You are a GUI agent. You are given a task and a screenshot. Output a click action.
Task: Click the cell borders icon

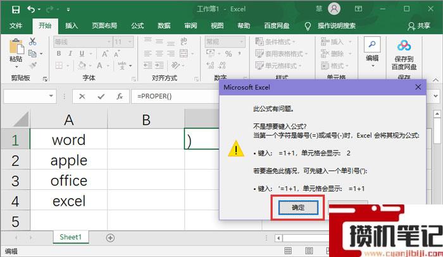pos(59,66)
